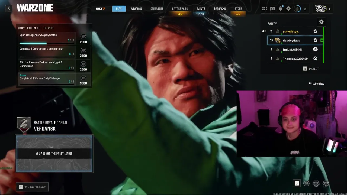
Task: Click the schwifftyy_ speaking indicator below party
Action: [317, 83]
